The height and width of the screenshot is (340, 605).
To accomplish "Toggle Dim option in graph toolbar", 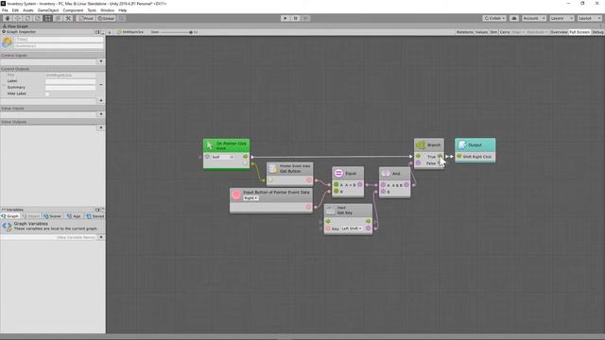I will tap(493, 32).
